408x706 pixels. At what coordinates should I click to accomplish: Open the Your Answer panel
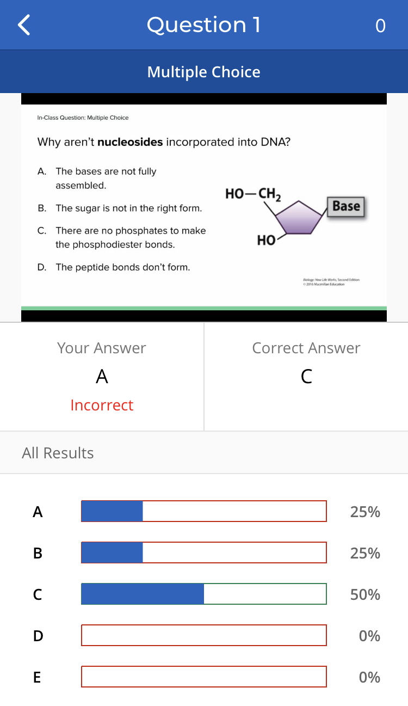pos(102,376)
